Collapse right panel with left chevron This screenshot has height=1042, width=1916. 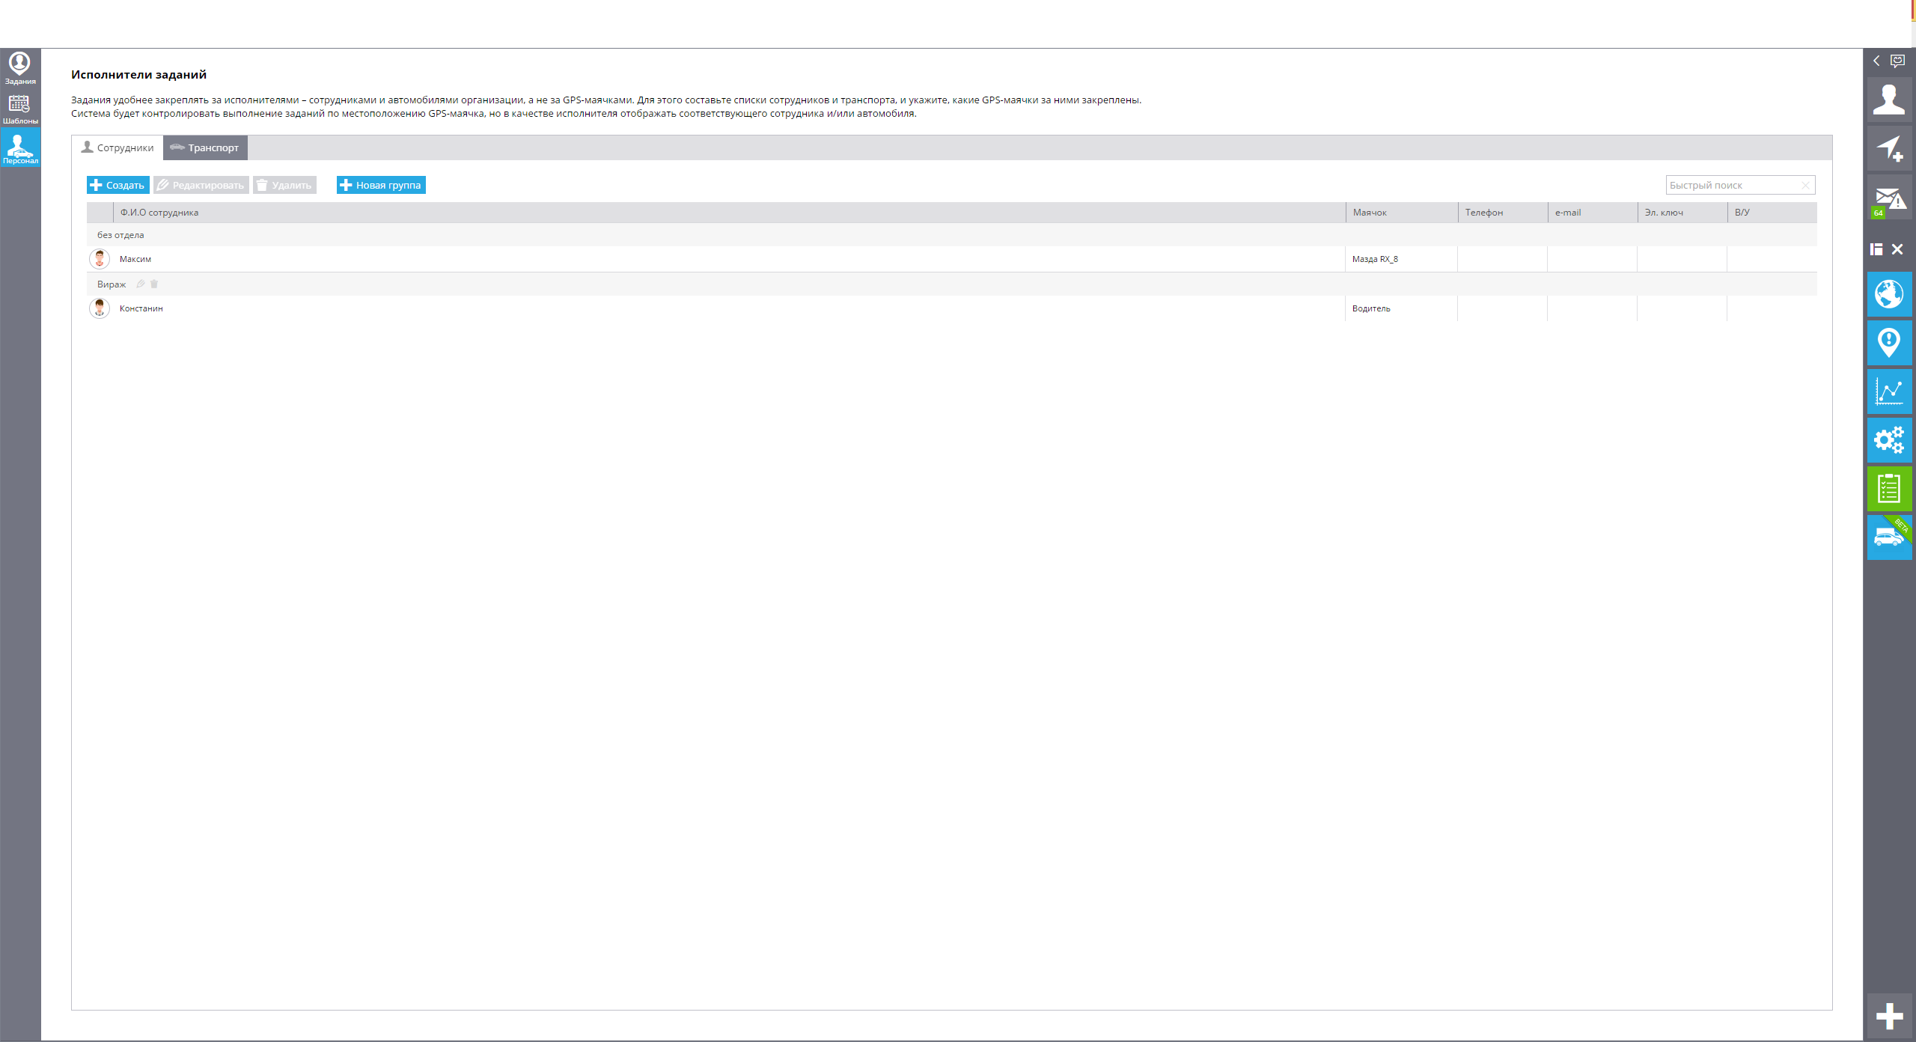(1876, 61)
